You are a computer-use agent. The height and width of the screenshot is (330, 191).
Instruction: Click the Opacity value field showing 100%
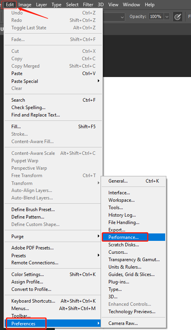point(156,17)
